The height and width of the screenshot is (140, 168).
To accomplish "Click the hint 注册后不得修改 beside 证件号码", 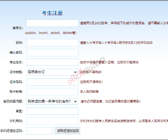I will (91, 82).
